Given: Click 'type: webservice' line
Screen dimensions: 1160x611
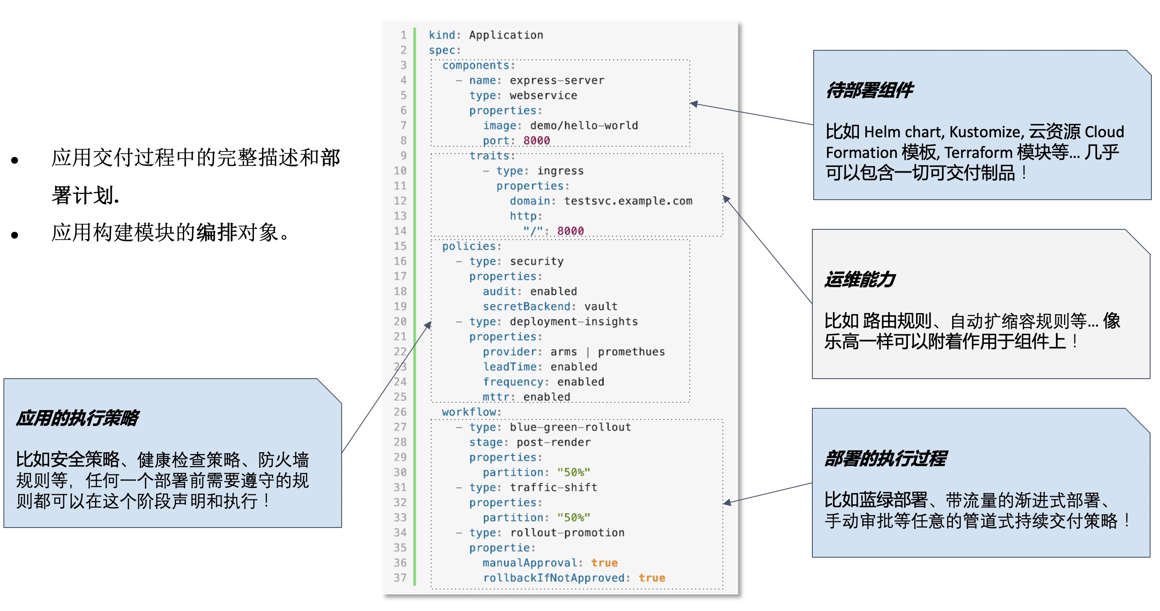Looking at the screenshot, I should pyautogui.click(x=523, y=96).
